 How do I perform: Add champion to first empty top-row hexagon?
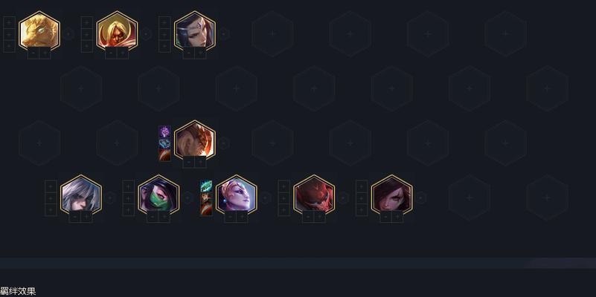click(x=272, y=33)
